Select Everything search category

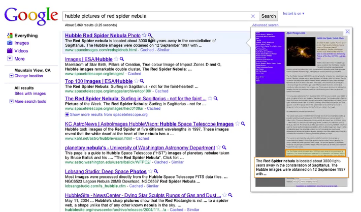[26, 36]
